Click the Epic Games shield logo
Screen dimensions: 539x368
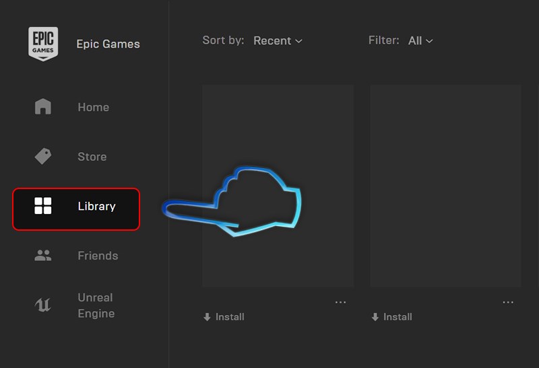point(43,44)
